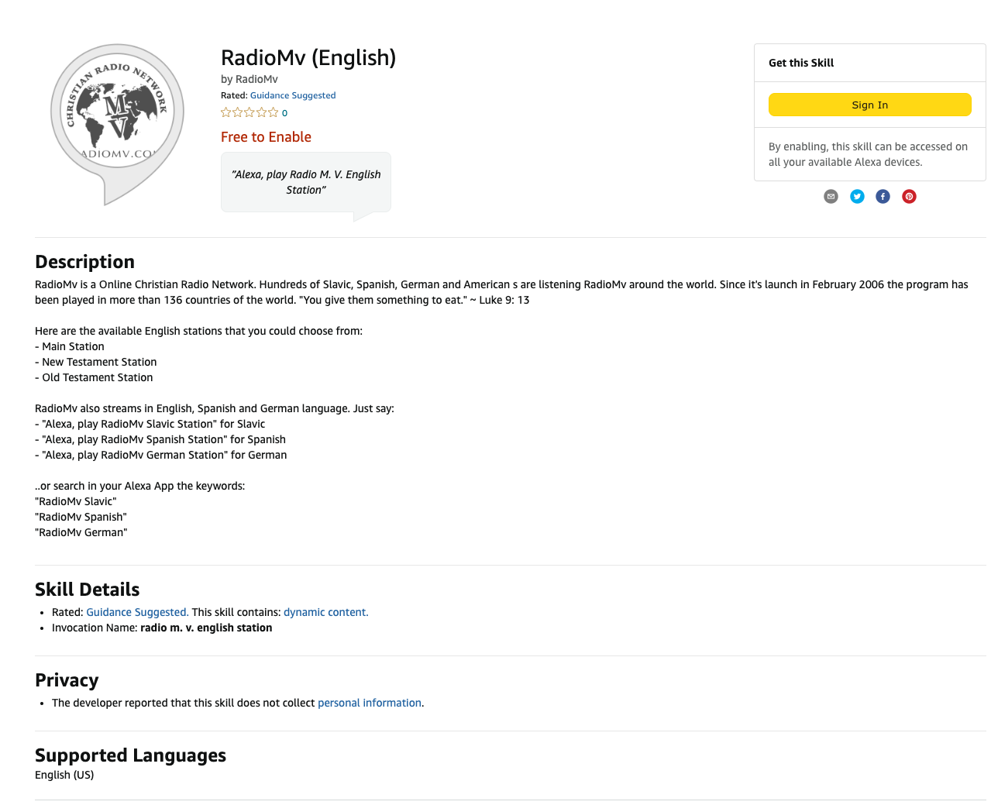
Task: Pin this skill to Pinterest
Action: pyautogui.click(x=909, y=196)
